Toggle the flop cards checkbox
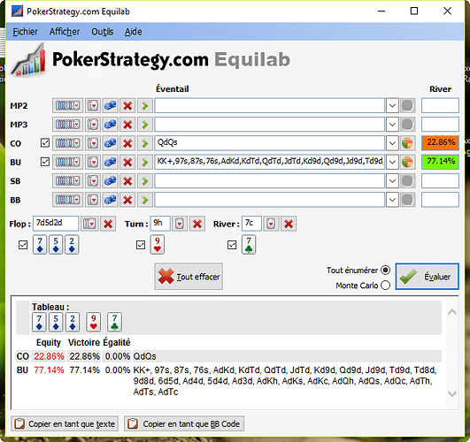The height and width of the screenshot is (442, 470). coord(23,245)
